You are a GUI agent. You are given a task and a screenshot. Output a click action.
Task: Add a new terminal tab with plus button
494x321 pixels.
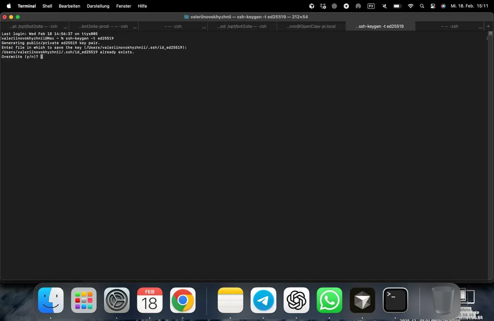488,26
